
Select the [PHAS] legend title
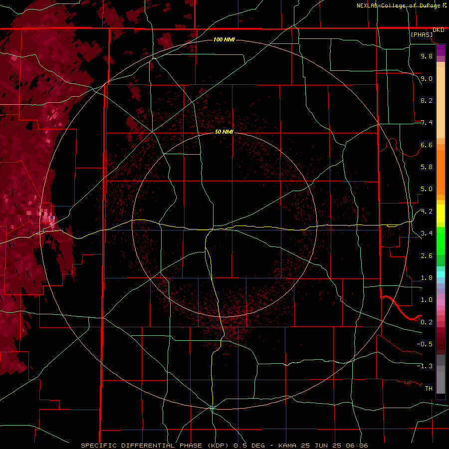pyautogui.click(x=422, y=34)
